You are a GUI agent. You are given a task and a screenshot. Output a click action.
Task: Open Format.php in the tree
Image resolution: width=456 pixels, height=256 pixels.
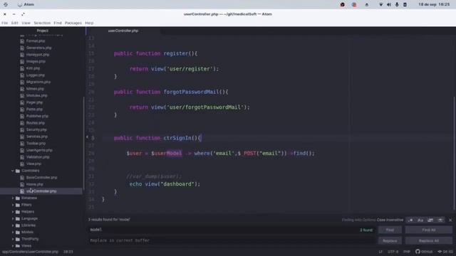coord(36,41)
